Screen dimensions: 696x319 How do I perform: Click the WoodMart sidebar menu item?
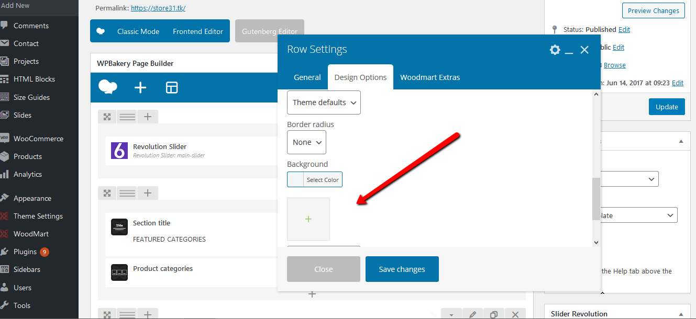[31, 234]
